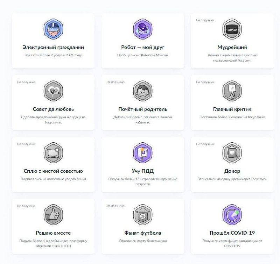Click the speed camera Учу ПДД badge
This screenshot has height=264, width=280.
tap(143, 153)
